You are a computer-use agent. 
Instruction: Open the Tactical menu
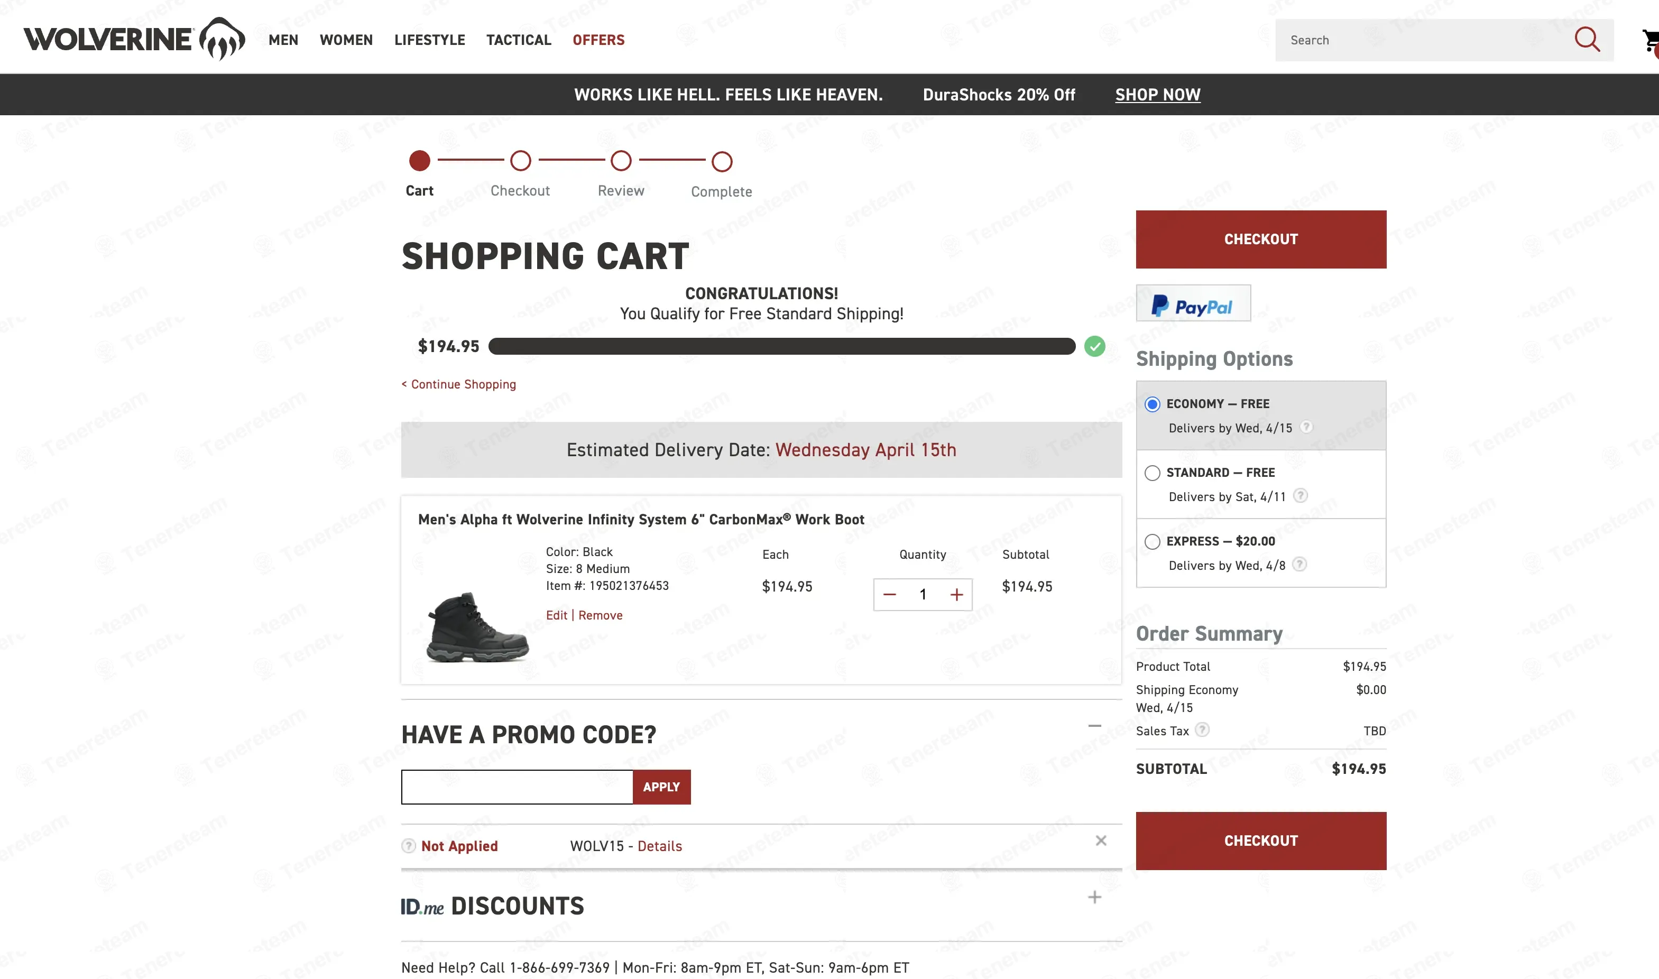(x=519, y=40)
